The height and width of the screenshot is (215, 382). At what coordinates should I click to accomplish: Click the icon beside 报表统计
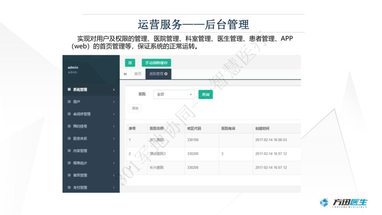69,163
